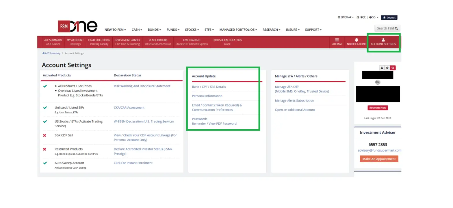453x208 pixels.
Task: Open W-8BEN Declaration link
Action: click(x=144, y=121)
